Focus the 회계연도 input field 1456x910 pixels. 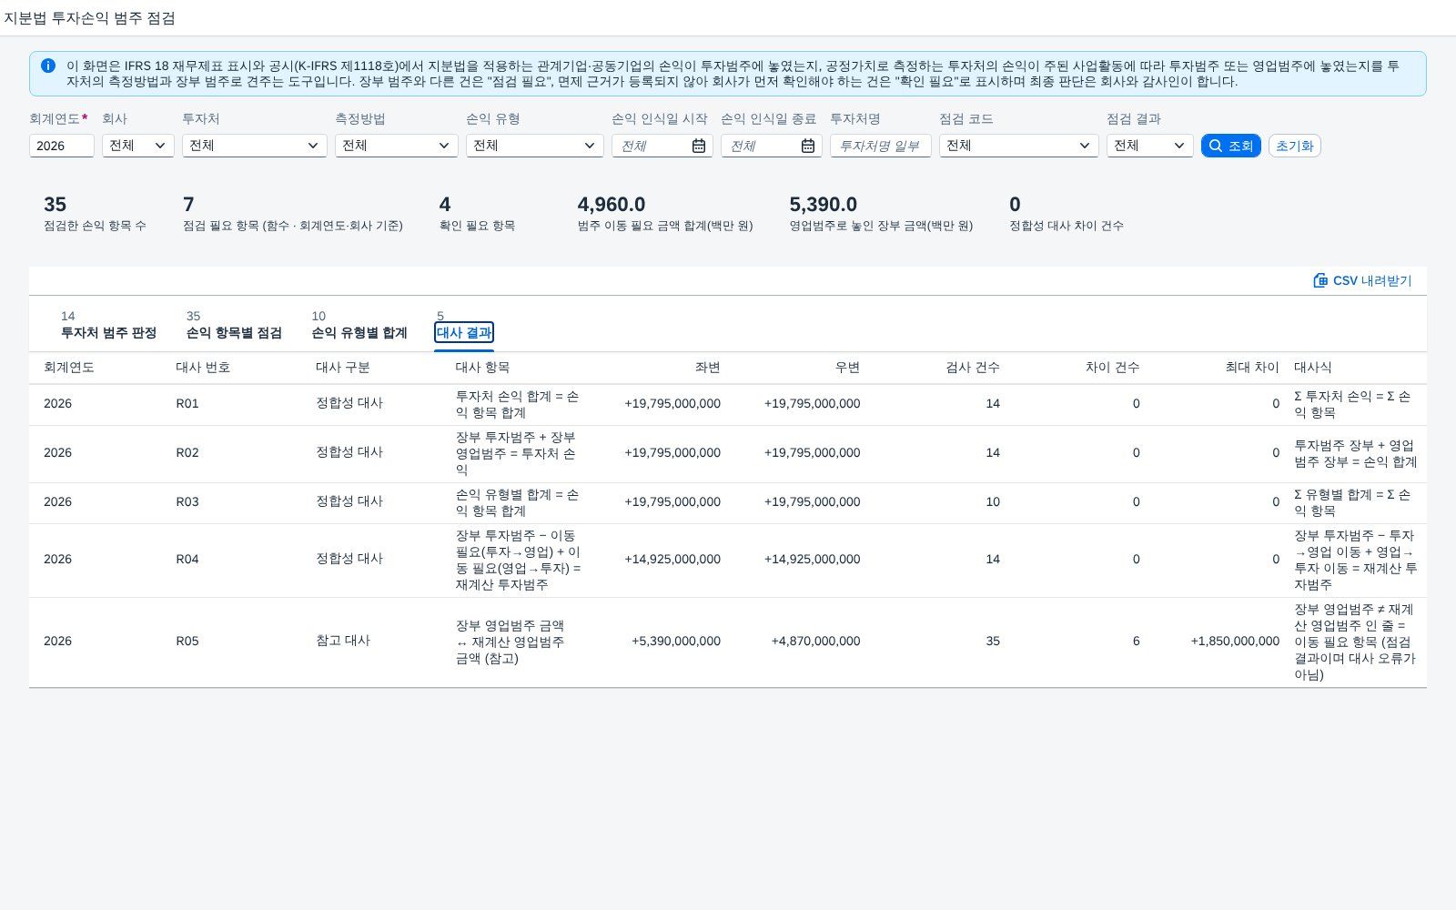click(x=62, y=146)
